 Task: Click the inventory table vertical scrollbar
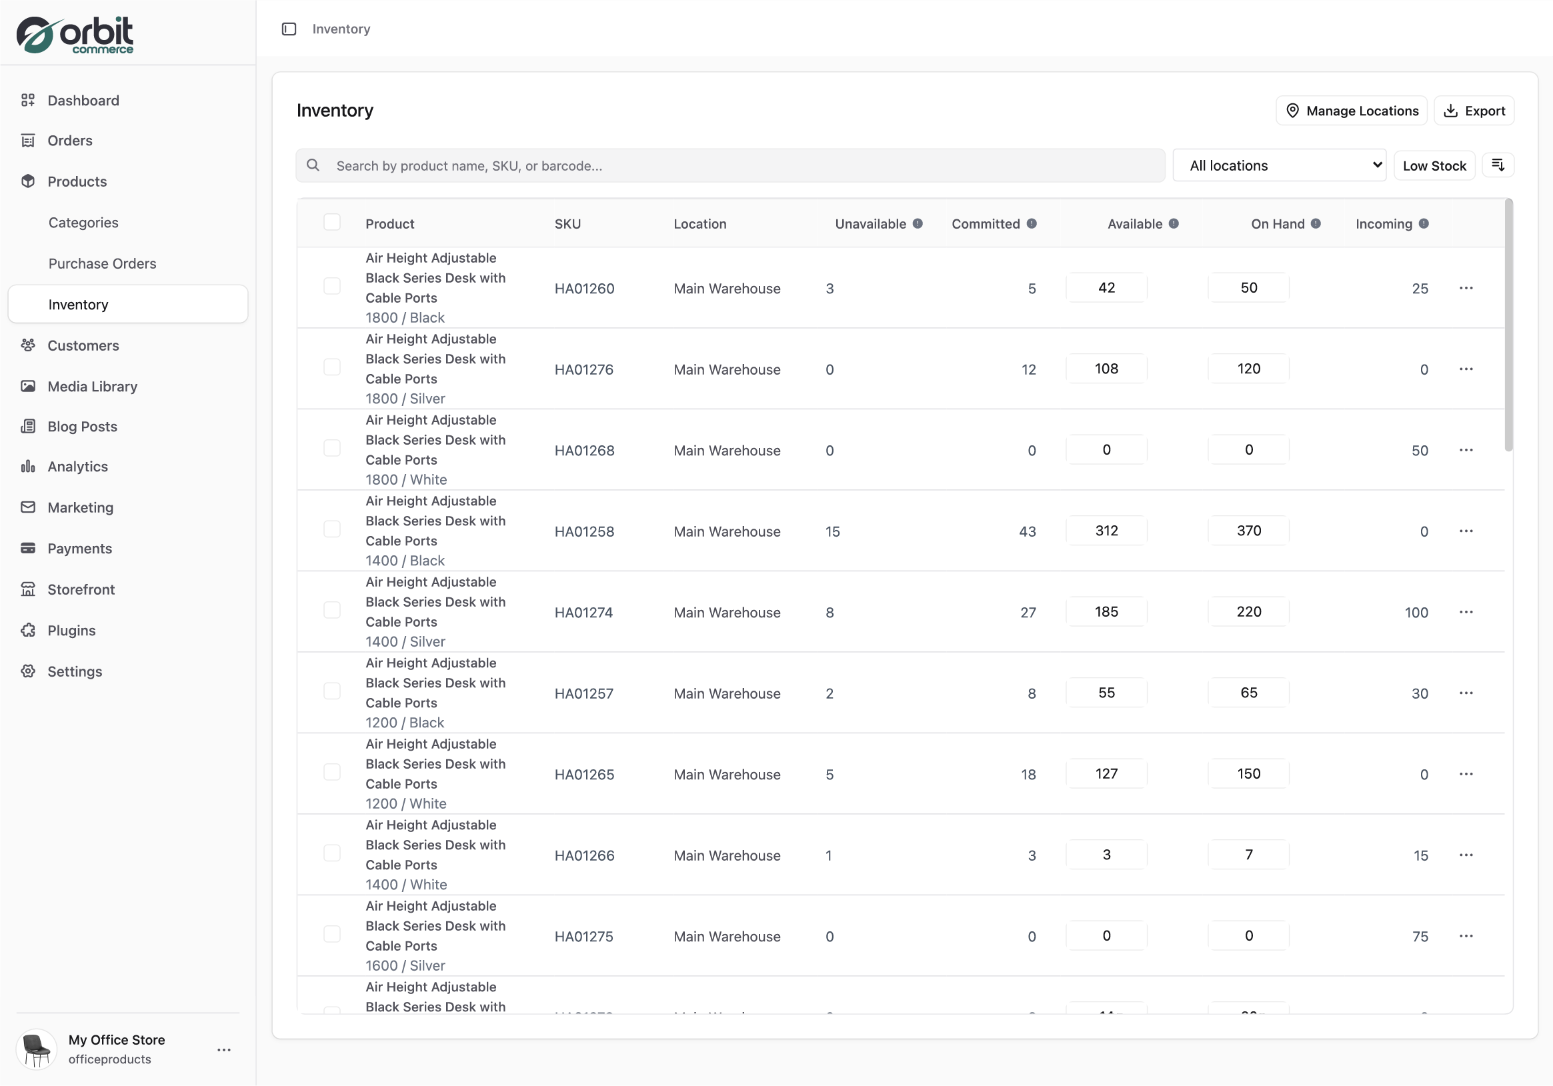click(1508, 325)
